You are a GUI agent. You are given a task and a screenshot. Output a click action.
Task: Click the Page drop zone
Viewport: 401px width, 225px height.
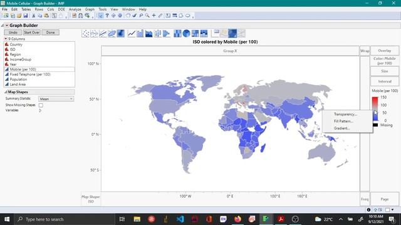385,199
